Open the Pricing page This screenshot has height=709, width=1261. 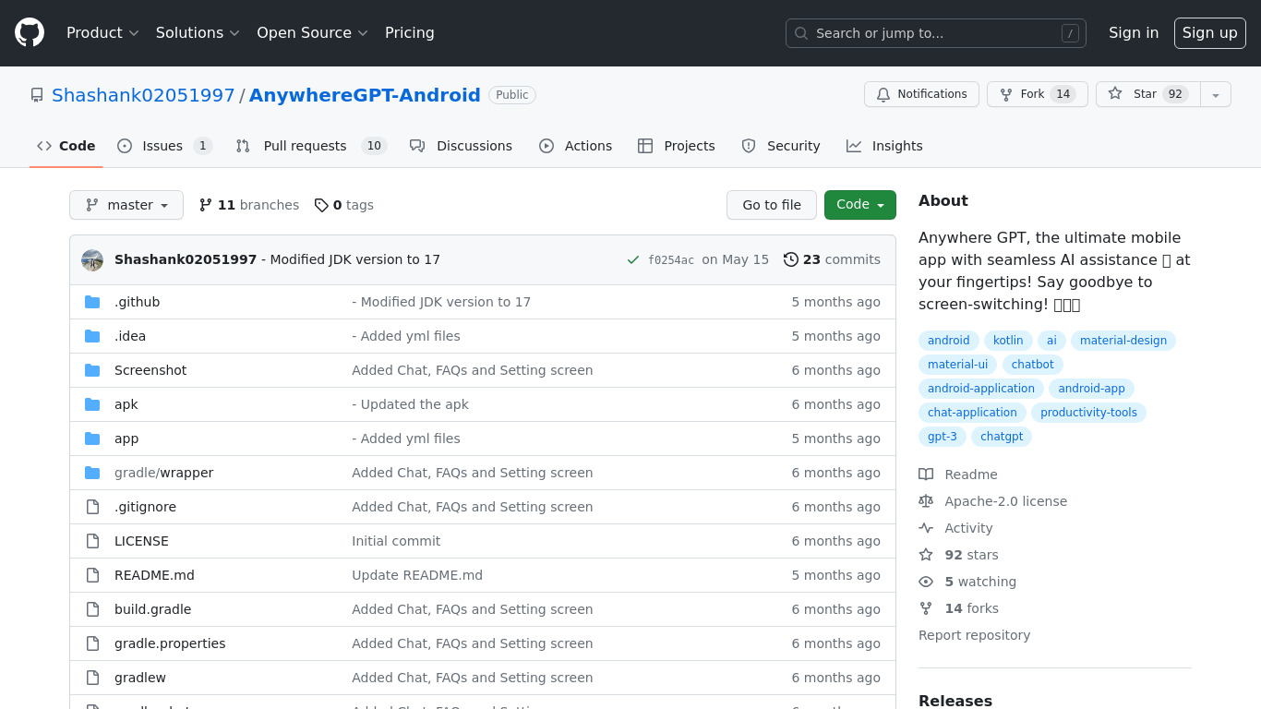coord(410,33)
